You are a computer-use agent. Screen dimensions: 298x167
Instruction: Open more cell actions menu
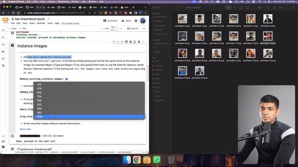tap(143, 42)
